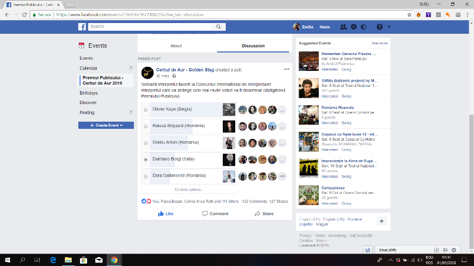Click the new message compose icon in chat bar
The image size is (474, 266).
point(437,250)
